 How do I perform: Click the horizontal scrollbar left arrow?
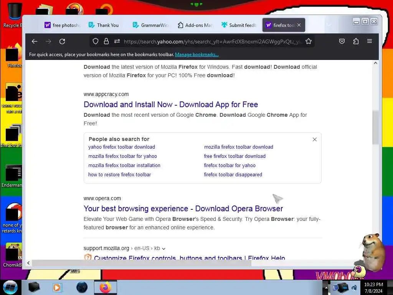28,263
